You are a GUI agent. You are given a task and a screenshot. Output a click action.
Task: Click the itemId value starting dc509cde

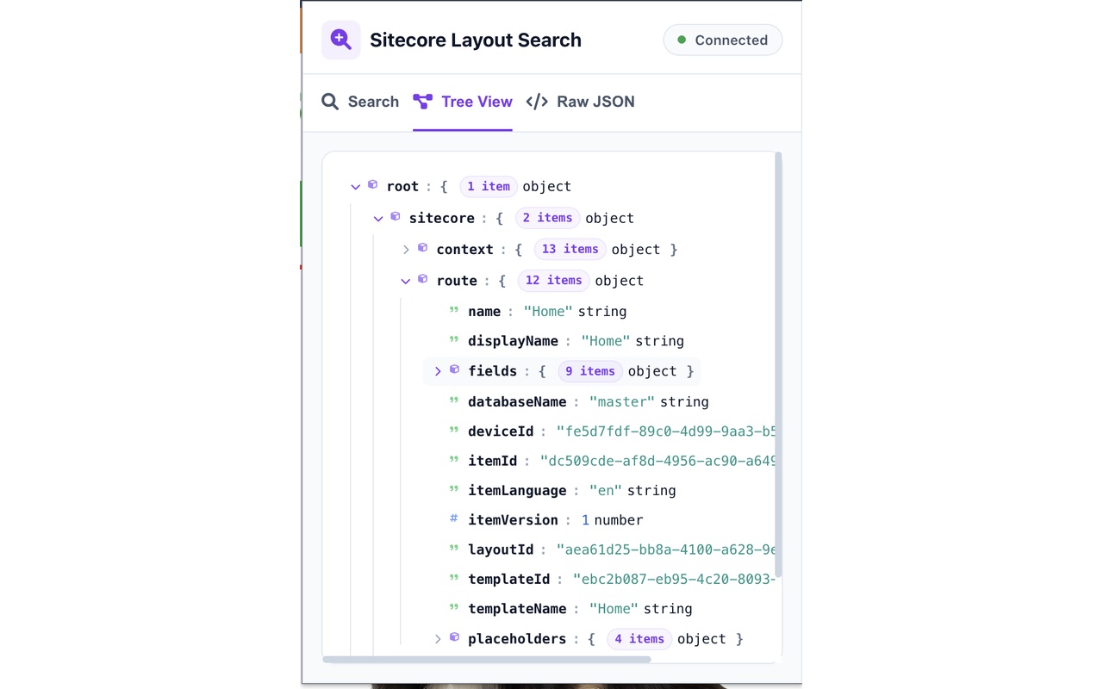(x=657, y=462)
